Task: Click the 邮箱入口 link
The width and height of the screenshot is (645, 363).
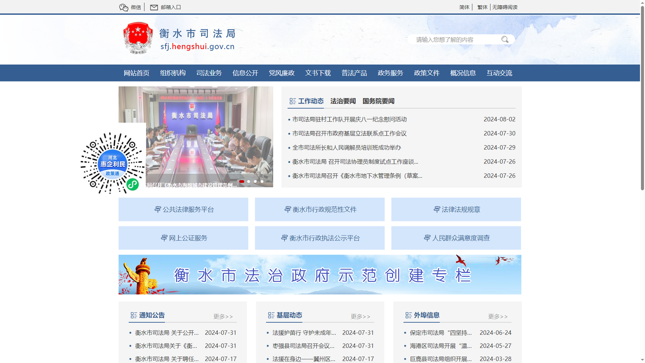Action: tap(171, 7)
